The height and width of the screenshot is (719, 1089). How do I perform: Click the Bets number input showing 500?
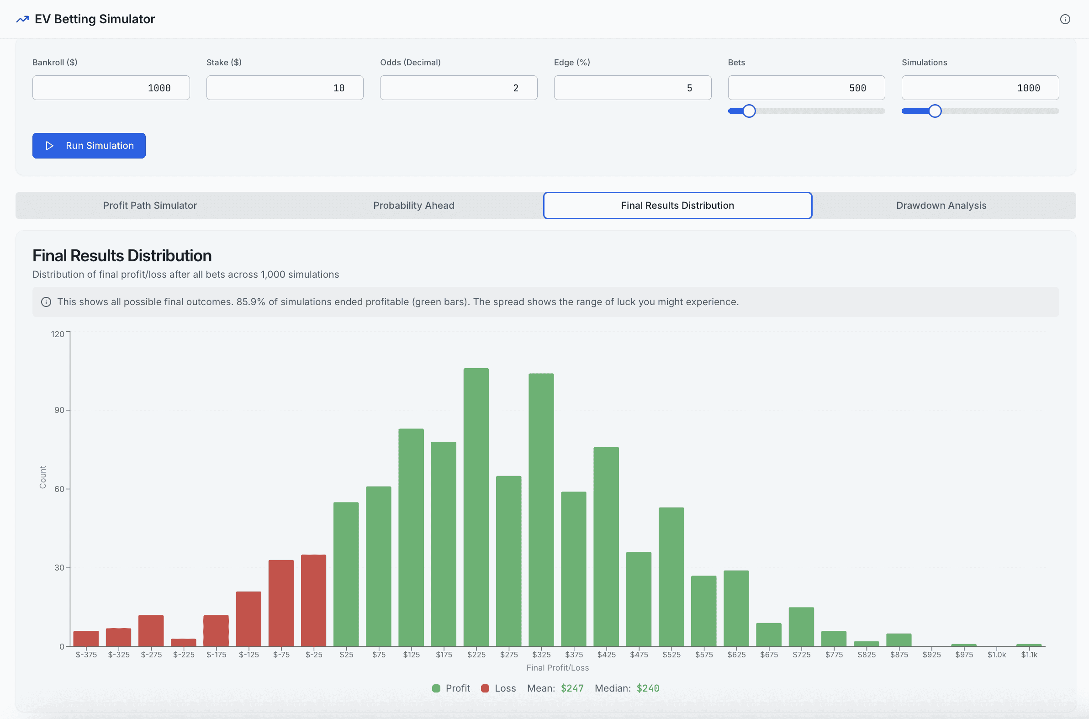[x=806, y=88]
